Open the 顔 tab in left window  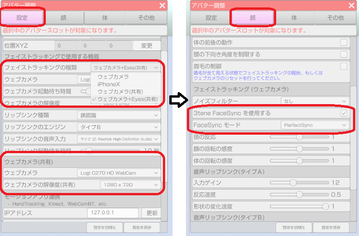(63, 18)
